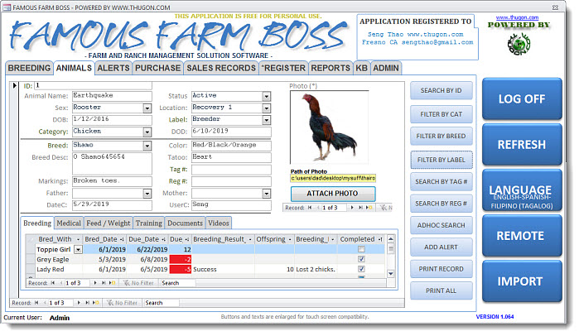
Task: Click the Breeding subform vertical scrollbar
Action: click(x=392, y=257)
